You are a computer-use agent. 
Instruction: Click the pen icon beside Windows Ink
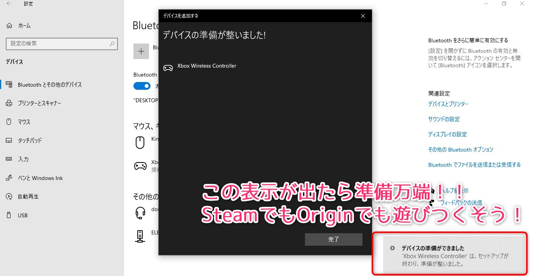tap(9, 178)
